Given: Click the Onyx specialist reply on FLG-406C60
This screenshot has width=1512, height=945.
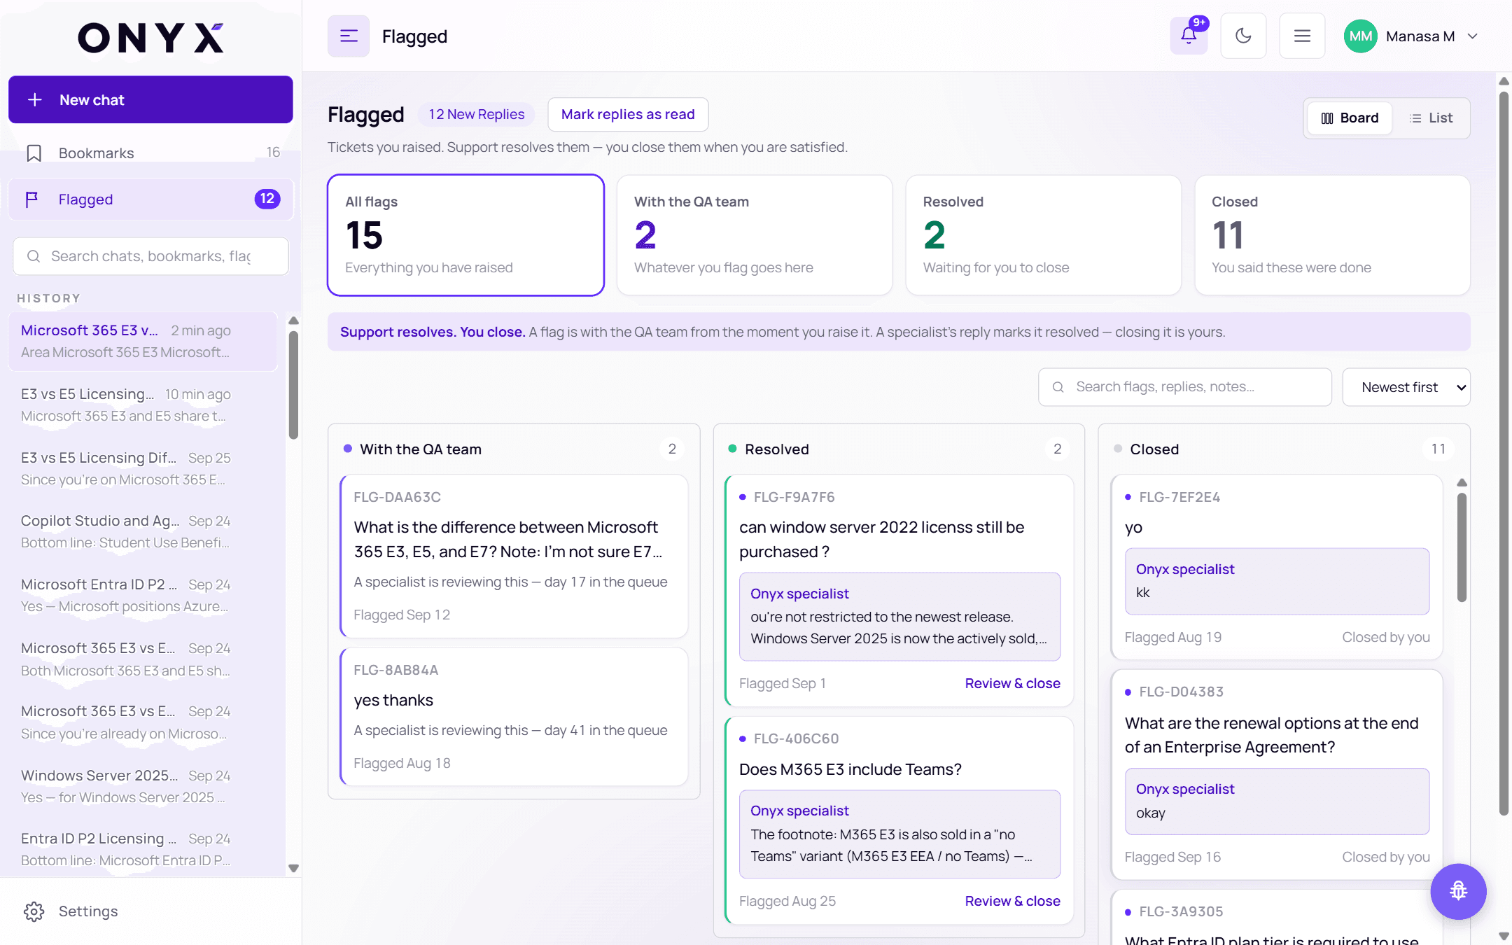Looking at the screenshot, I should [x=899, y=834].
